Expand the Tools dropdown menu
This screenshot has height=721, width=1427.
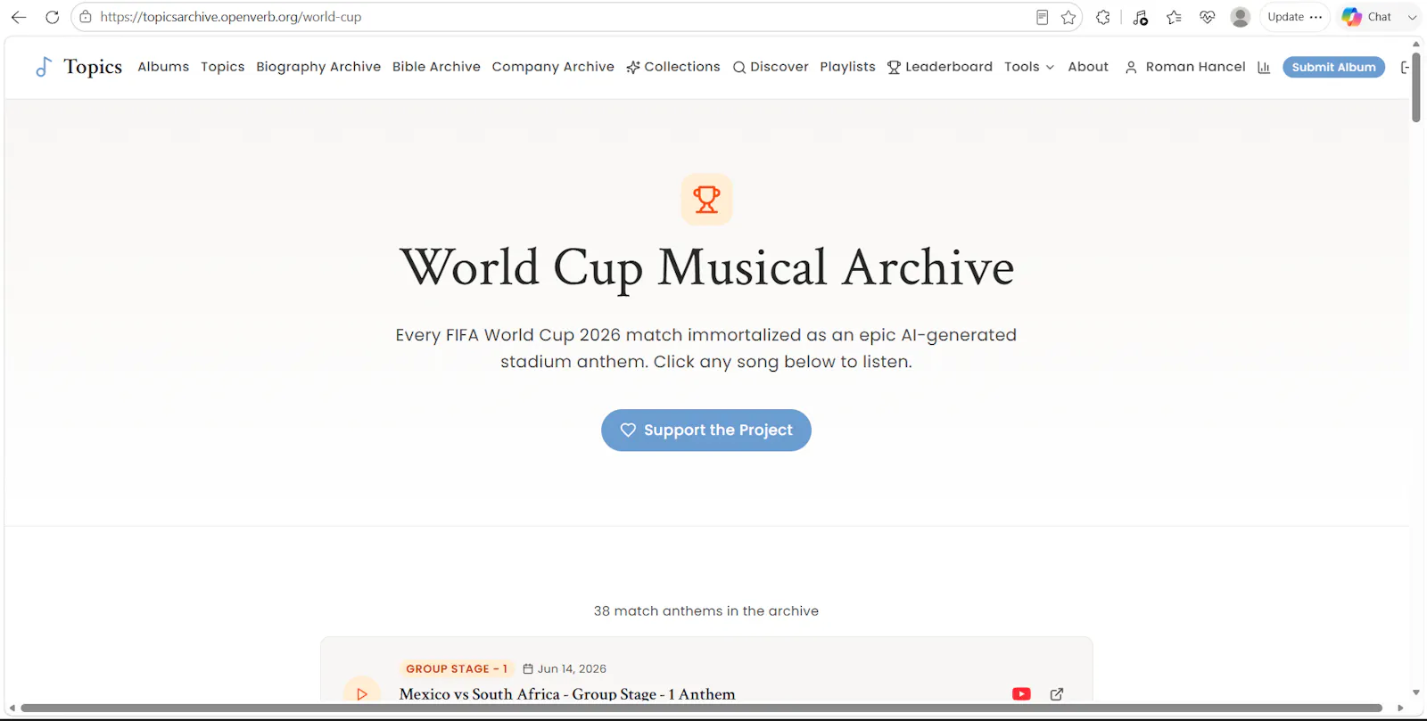point(1029,67)
